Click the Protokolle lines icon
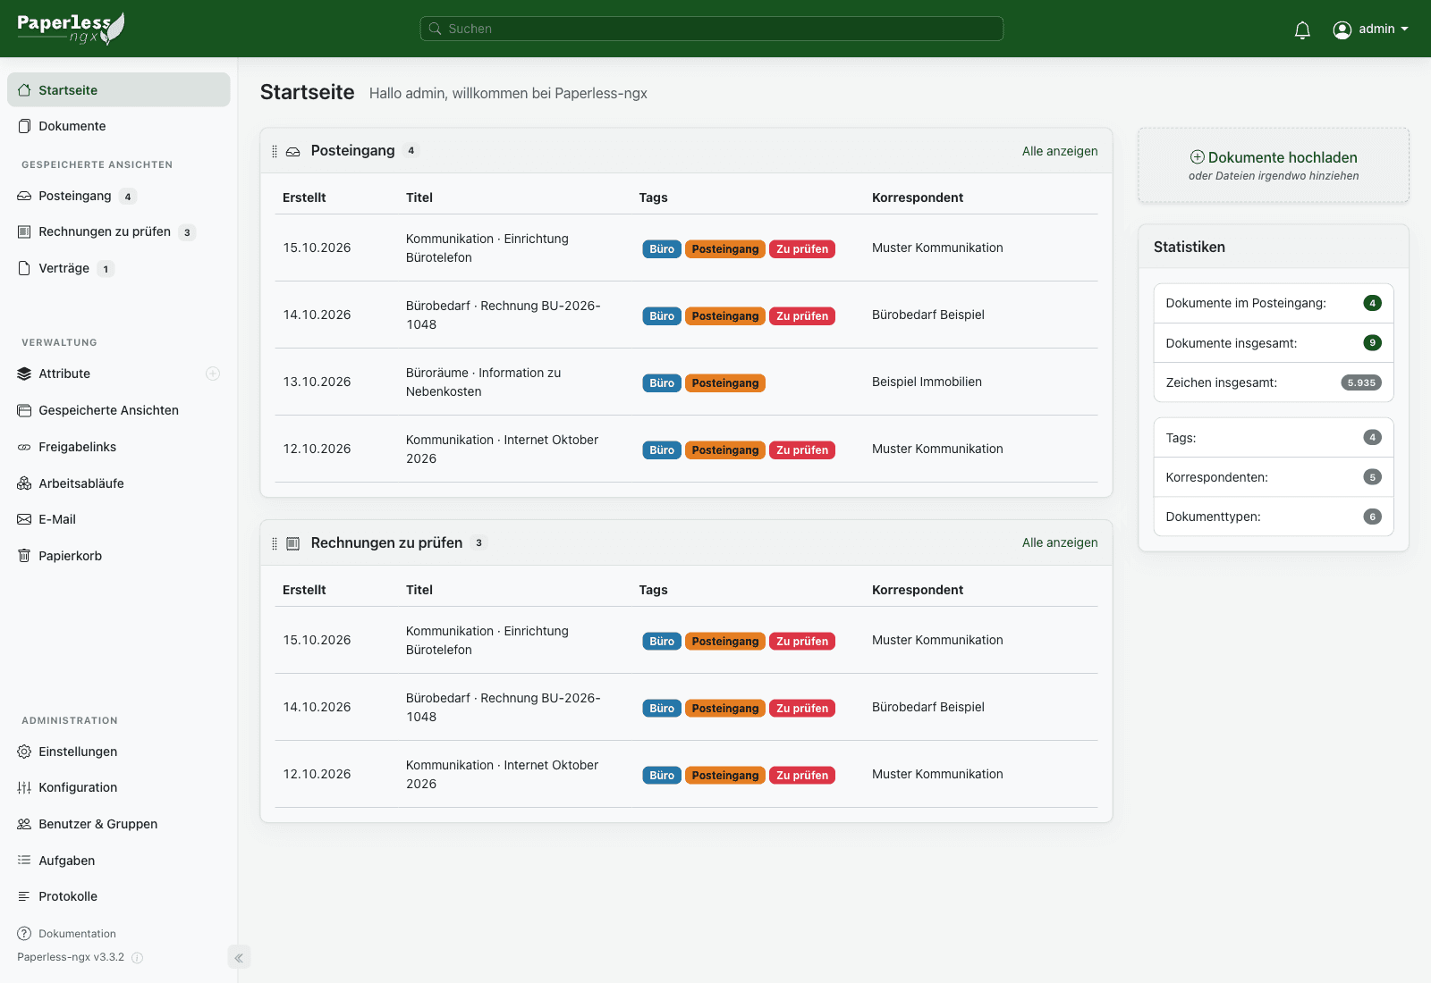 point(24,896)
